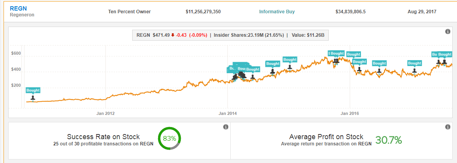457x163 pixels.
Task: Click the 2011 Bought flag label
Action: (x=33, y=90)
